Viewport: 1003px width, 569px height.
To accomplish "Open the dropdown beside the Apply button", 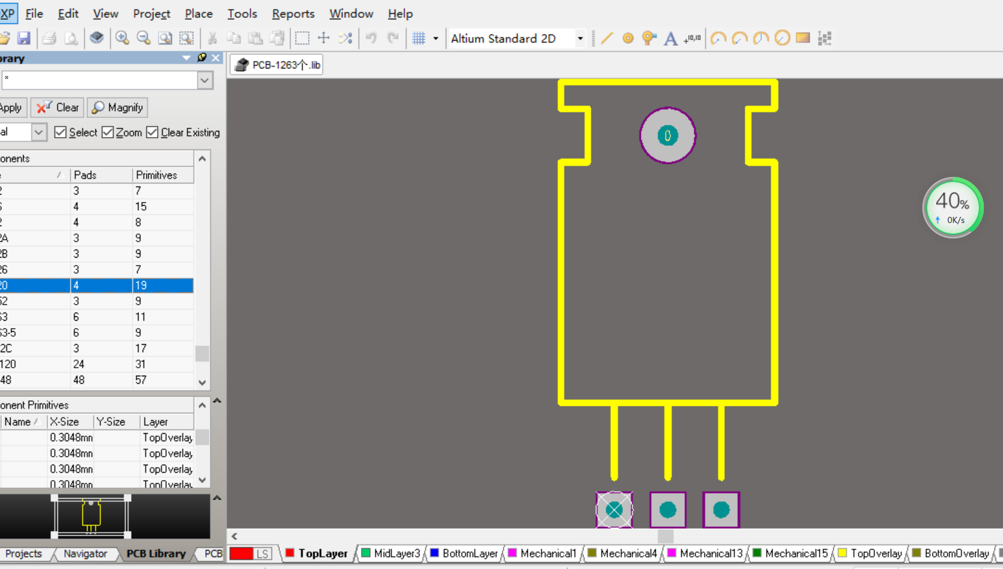I will click(38, 132).
